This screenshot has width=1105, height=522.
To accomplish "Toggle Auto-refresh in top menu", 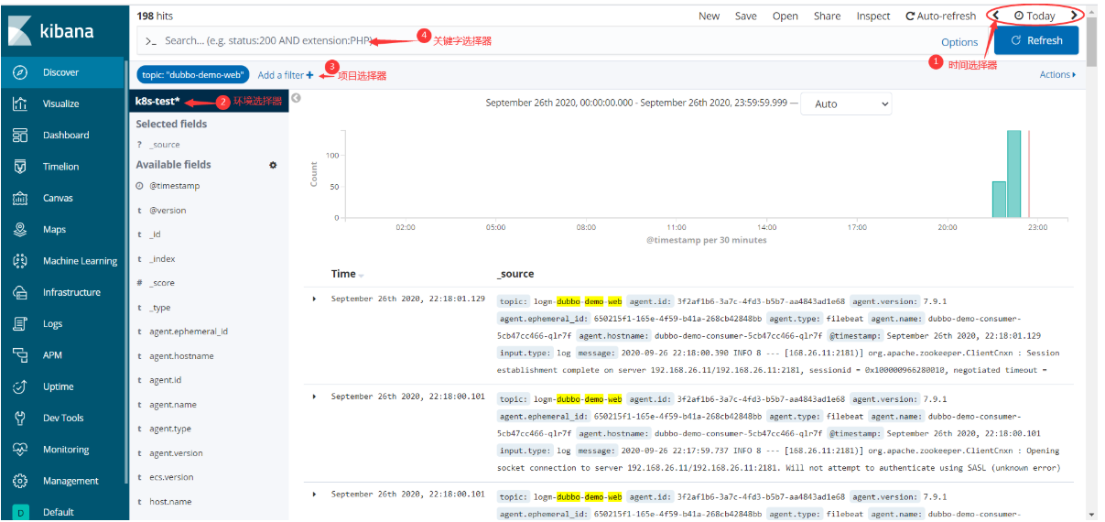I will (x=940, y=16).
